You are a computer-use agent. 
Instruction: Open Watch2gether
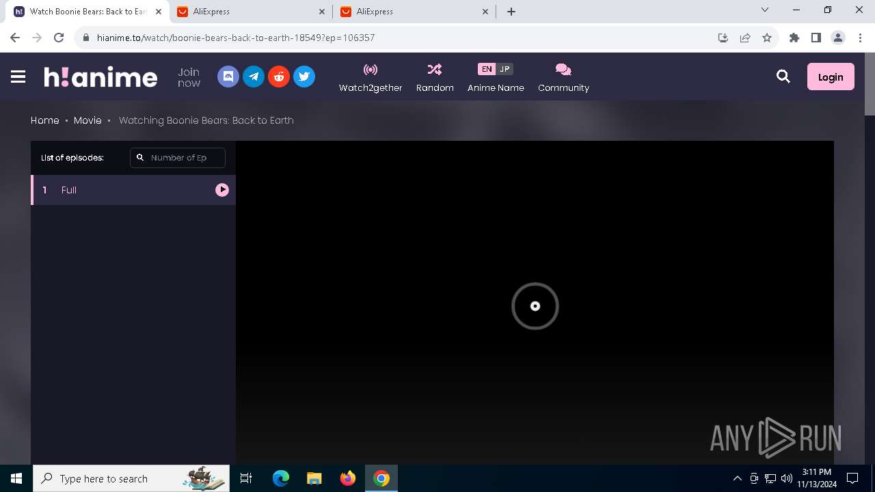point(371,77)
